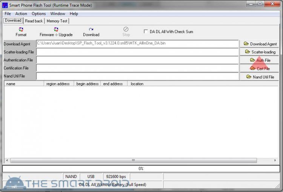Minimize the Flash Tool window
Image resolution: width=283 pixels, height=192 pixels.
click(251, 4)
